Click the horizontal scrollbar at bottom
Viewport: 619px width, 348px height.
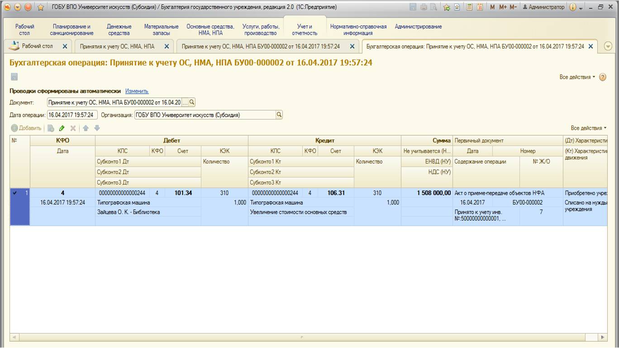click(x=303, y=337)
